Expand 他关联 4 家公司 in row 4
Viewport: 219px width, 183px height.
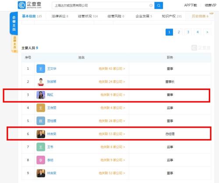click(x=113, y=108)
